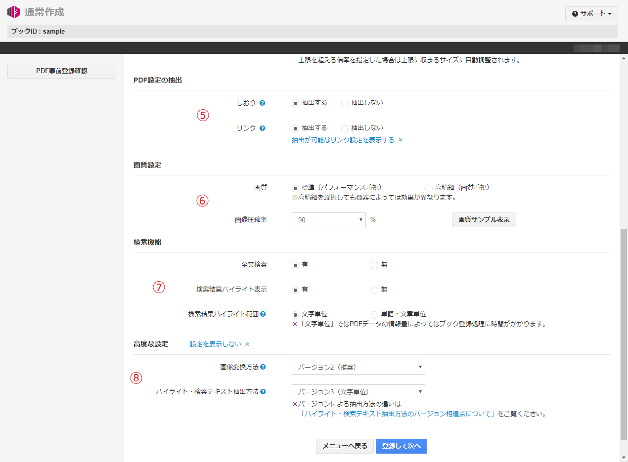Image resolution: width=628 pixels, height=462 pixels.
Task: Click the application logo icon at top left
Action: (13, 12)
